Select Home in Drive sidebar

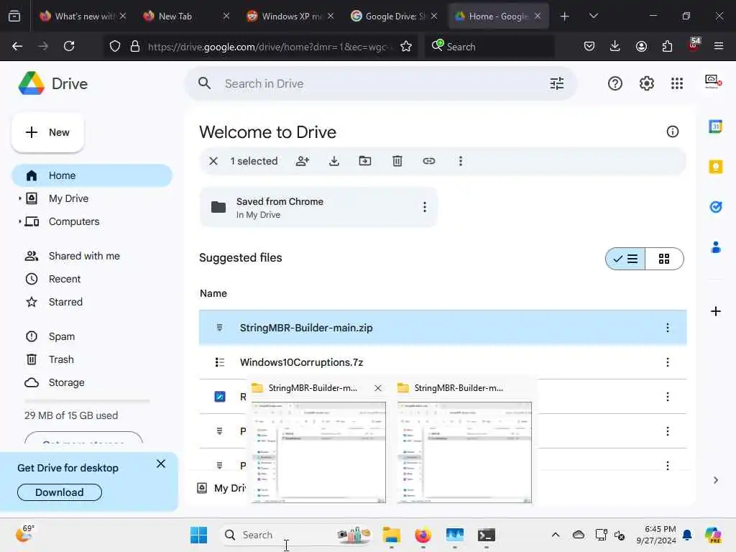pyautogui.click(x=92, y=175)
